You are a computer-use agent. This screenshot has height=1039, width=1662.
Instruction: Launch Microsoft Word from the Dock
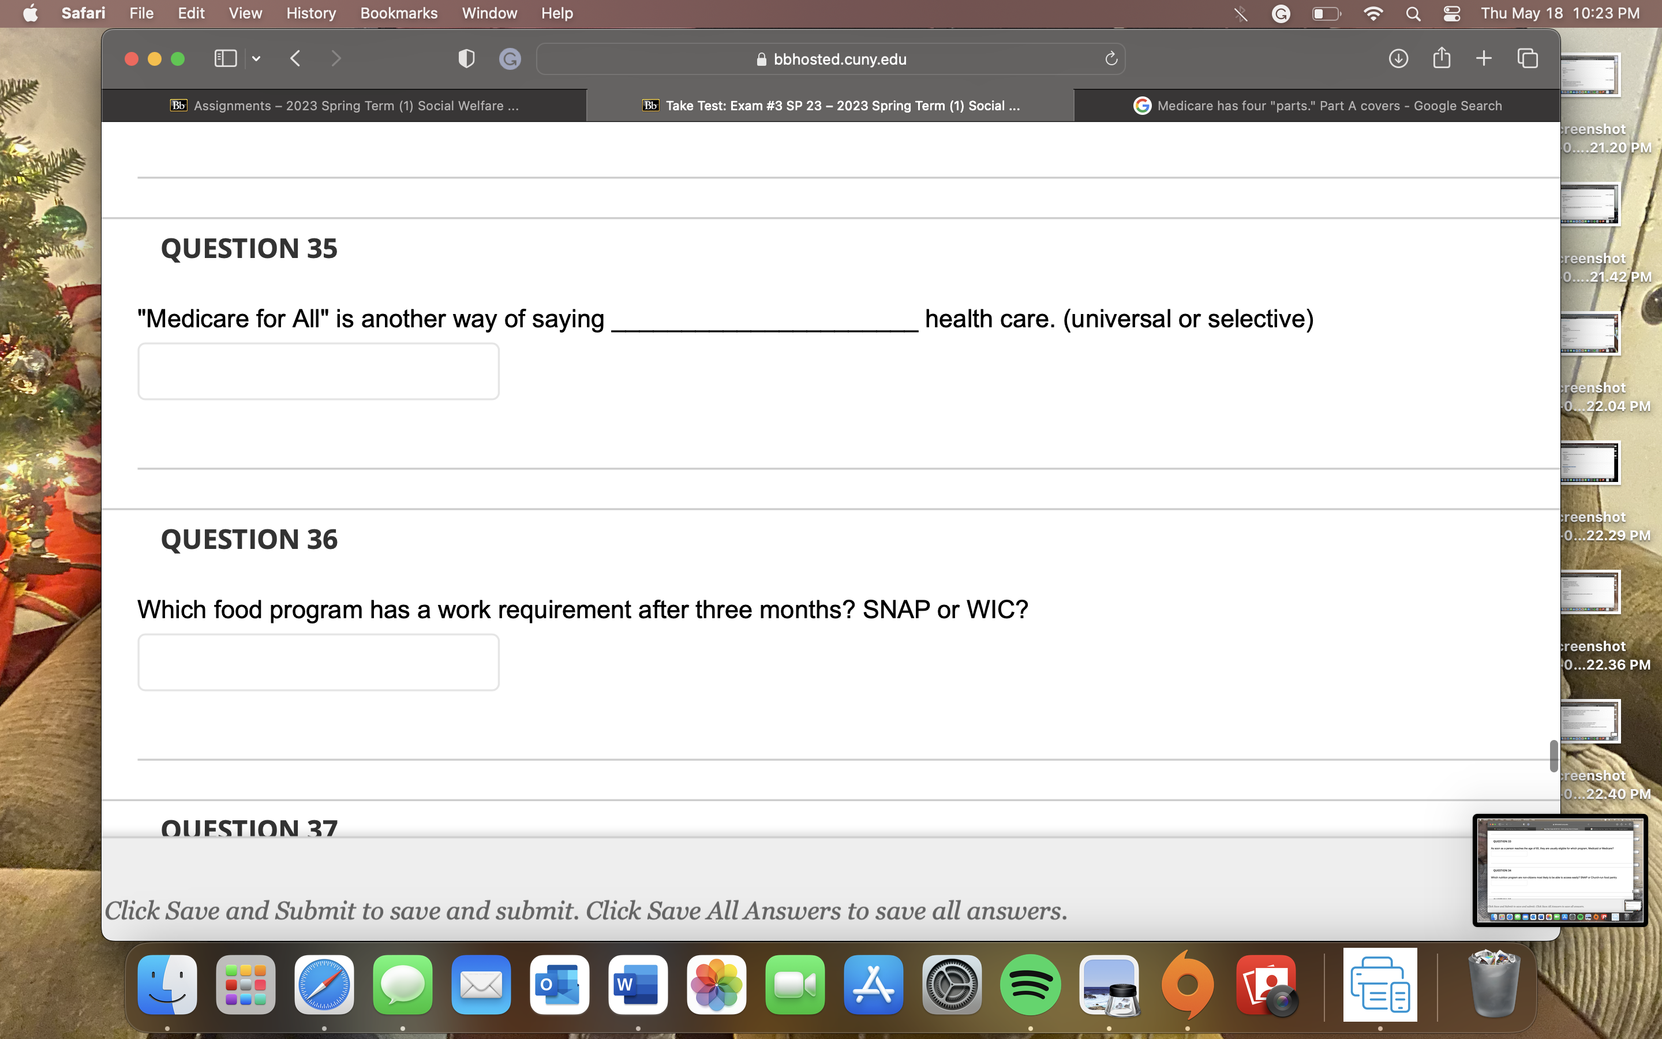[637, 984]
